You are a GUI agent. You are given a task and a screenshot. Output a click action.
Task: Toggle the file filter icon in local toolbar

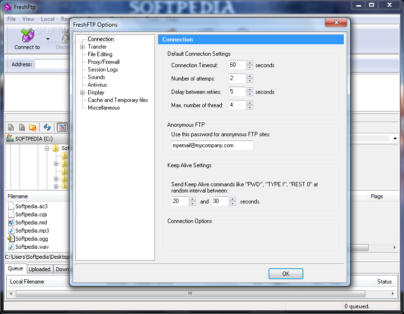coord(62,127)
